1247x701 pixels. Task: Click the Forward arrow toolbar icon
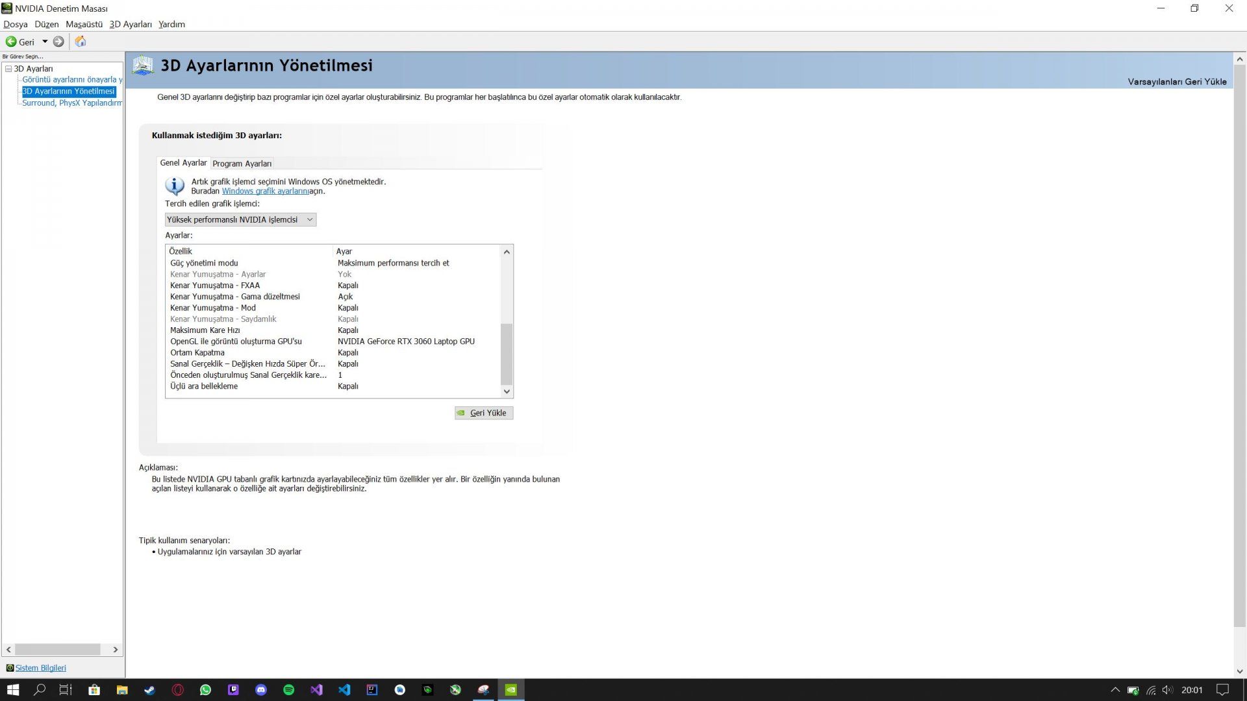pyautogui.click(x=58, y=42)
